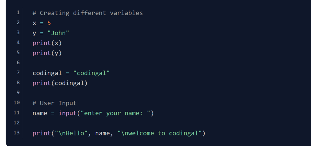Click line number 13 in the gutter
The height and width of the screenshot is (146, 311).
tap(17, 133)
